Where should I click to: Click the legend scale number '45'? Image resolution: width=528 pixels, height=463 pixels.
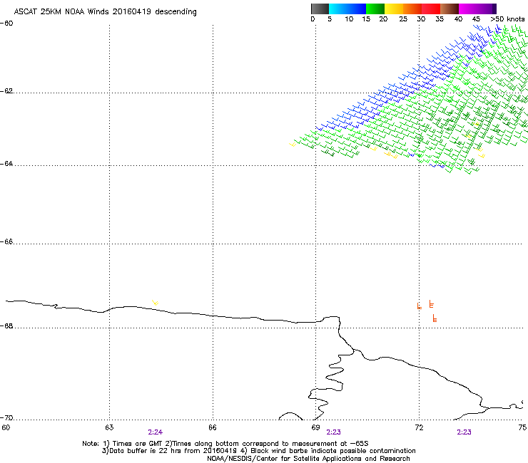(476, 19)
